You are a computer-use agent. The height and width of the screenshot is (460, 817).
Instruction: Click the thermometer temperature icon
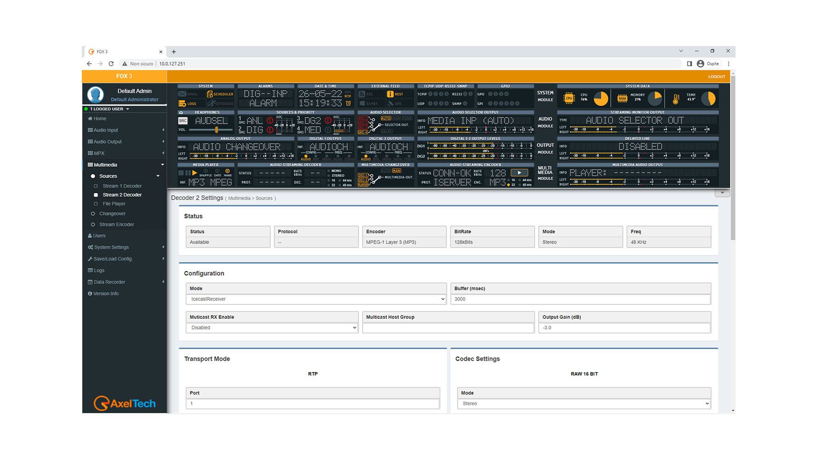676,98
